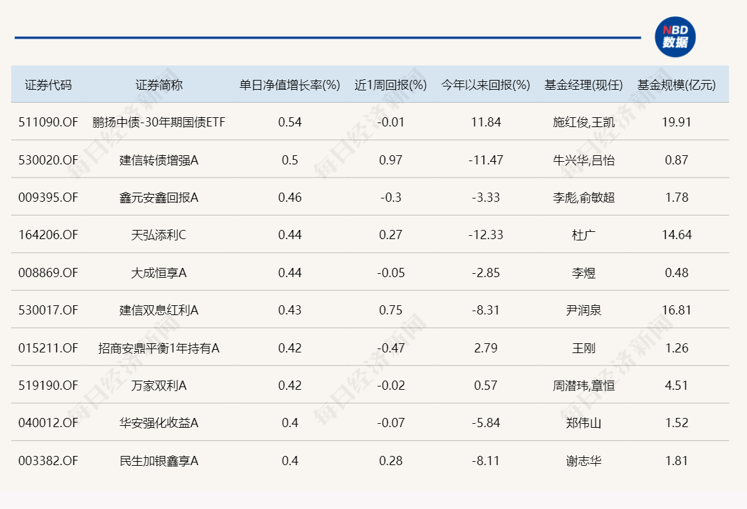
Task: Select manager cell 王刚
Action: pos(584,348)
